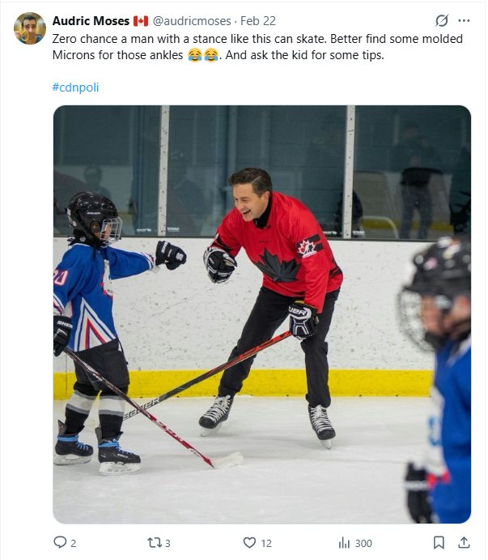Click the Canadian flag emoji beside name
The width and height of the screenshot is (488, 560).
tap(141, 20)
